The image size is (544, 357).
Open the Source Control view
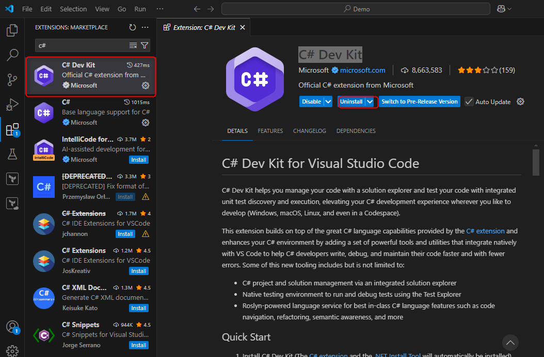pos(12,80)
